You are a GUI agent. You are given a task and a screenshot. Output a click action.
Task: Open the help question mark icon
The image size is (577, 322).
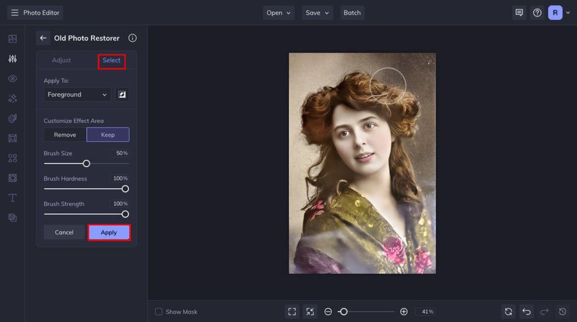537,12
